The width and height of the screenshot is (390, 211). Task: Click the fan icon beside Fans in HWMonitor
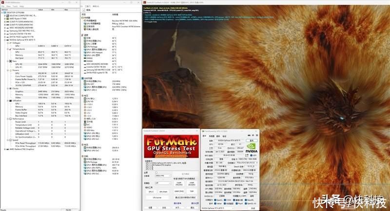pyautogui.click(x=10, y=61)
